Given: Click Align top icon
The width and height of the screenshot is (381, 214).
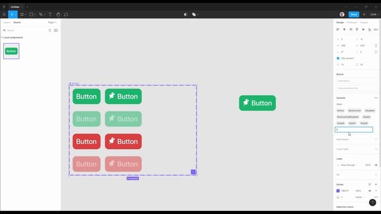Looking at the screenshot, I should click(357, 29).
